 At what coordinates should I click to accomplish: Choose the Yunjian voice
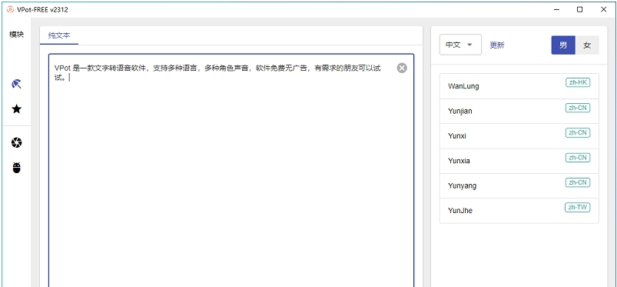click(519, 111)
